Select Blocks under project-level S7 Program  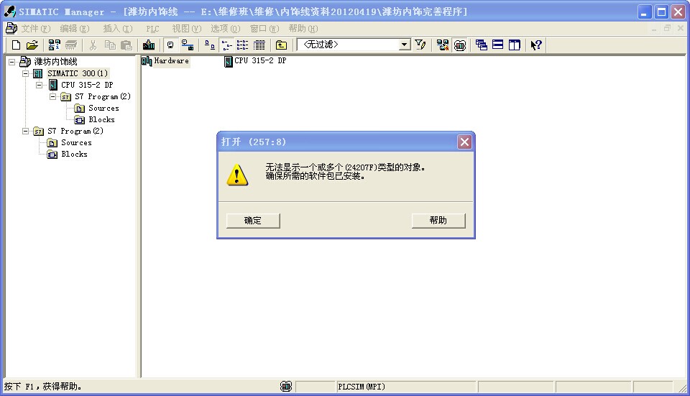74,154
